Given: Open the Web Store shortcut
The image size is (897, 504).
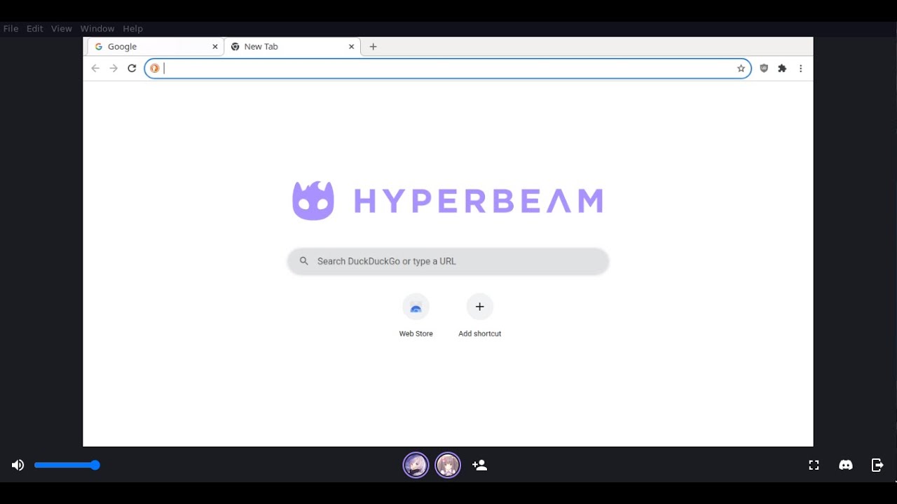Looking at the screenshot, I should (x=416, y=316).
